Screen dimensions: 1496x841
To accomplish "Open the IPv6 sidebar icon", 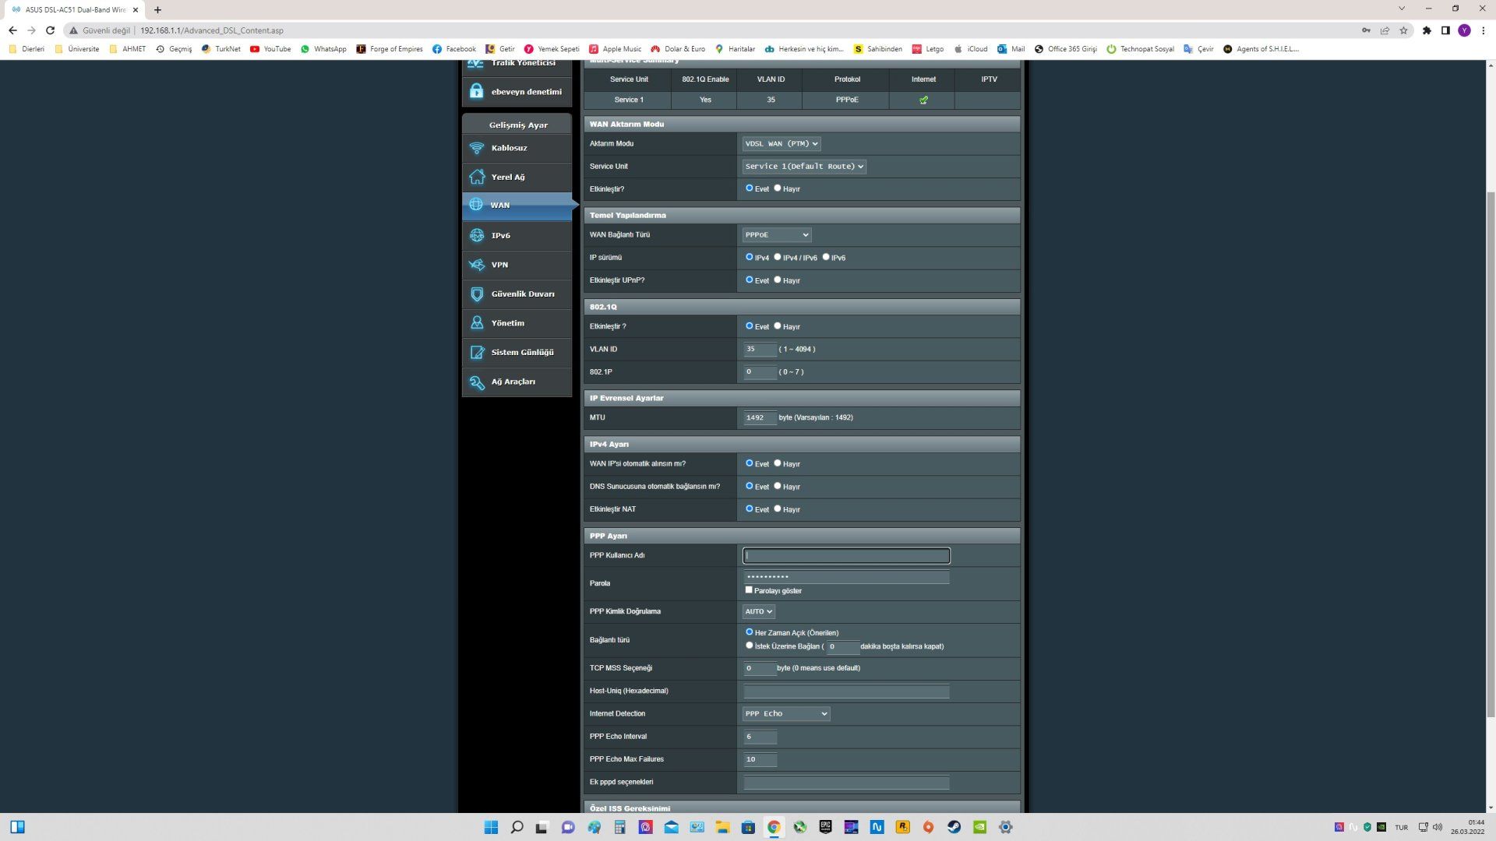I will coord(477,235).
